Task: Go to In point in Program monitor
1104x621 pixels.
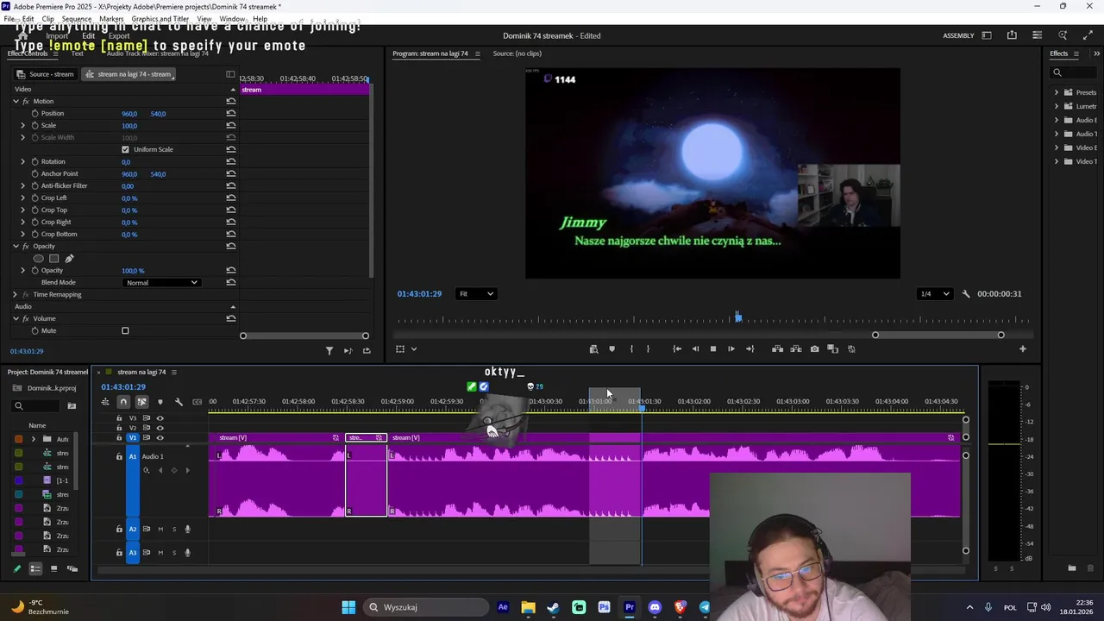Action: coord(677,349)
